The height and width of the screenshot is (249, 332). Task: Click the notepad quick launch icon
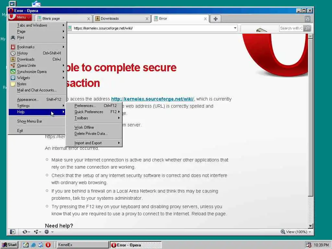(x=26, y=245)
